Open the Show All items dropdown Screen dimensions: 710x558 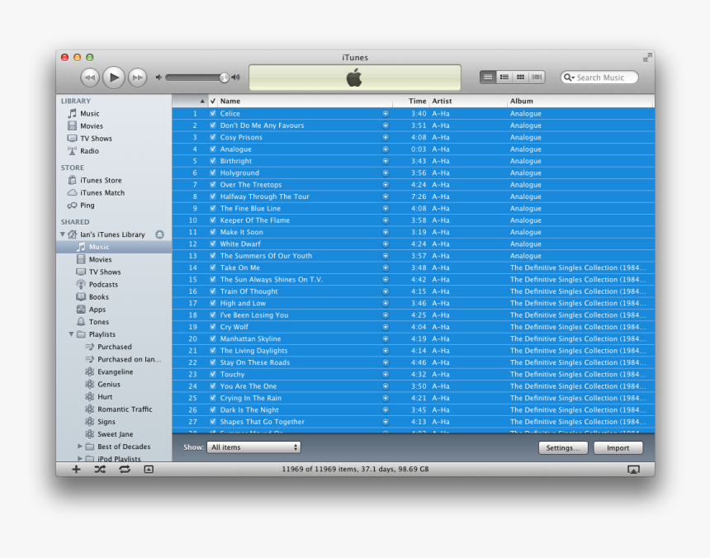point(253,447)
